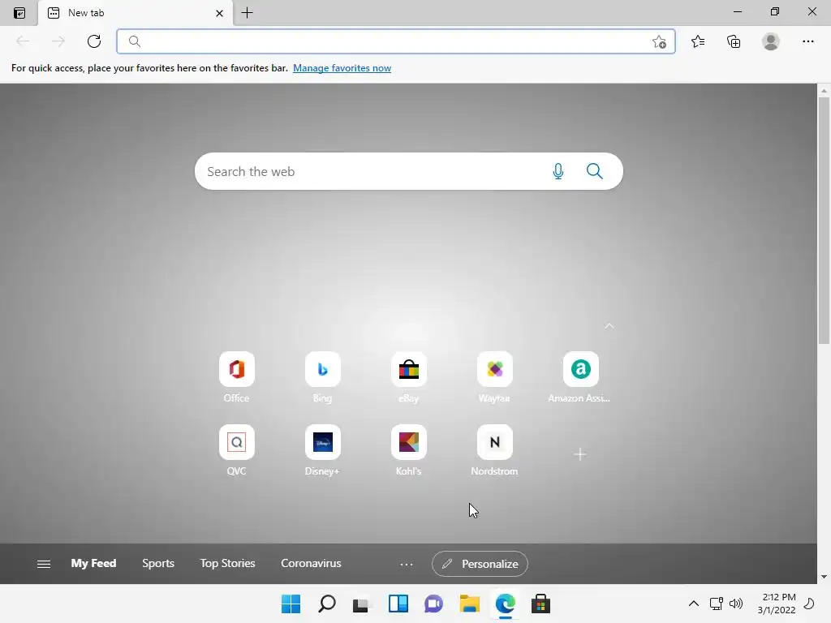Open Microsoft Store on taskbar

pyautogui.click(x=540, y=604)
